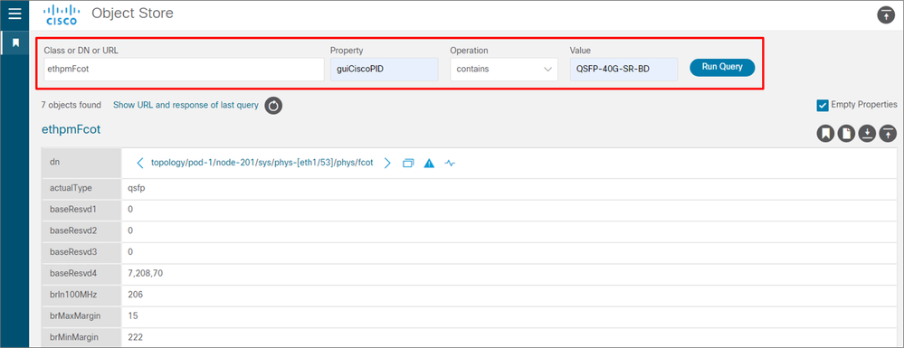
Task: Click upload icon beside download in results
Action: pos(888,134)
